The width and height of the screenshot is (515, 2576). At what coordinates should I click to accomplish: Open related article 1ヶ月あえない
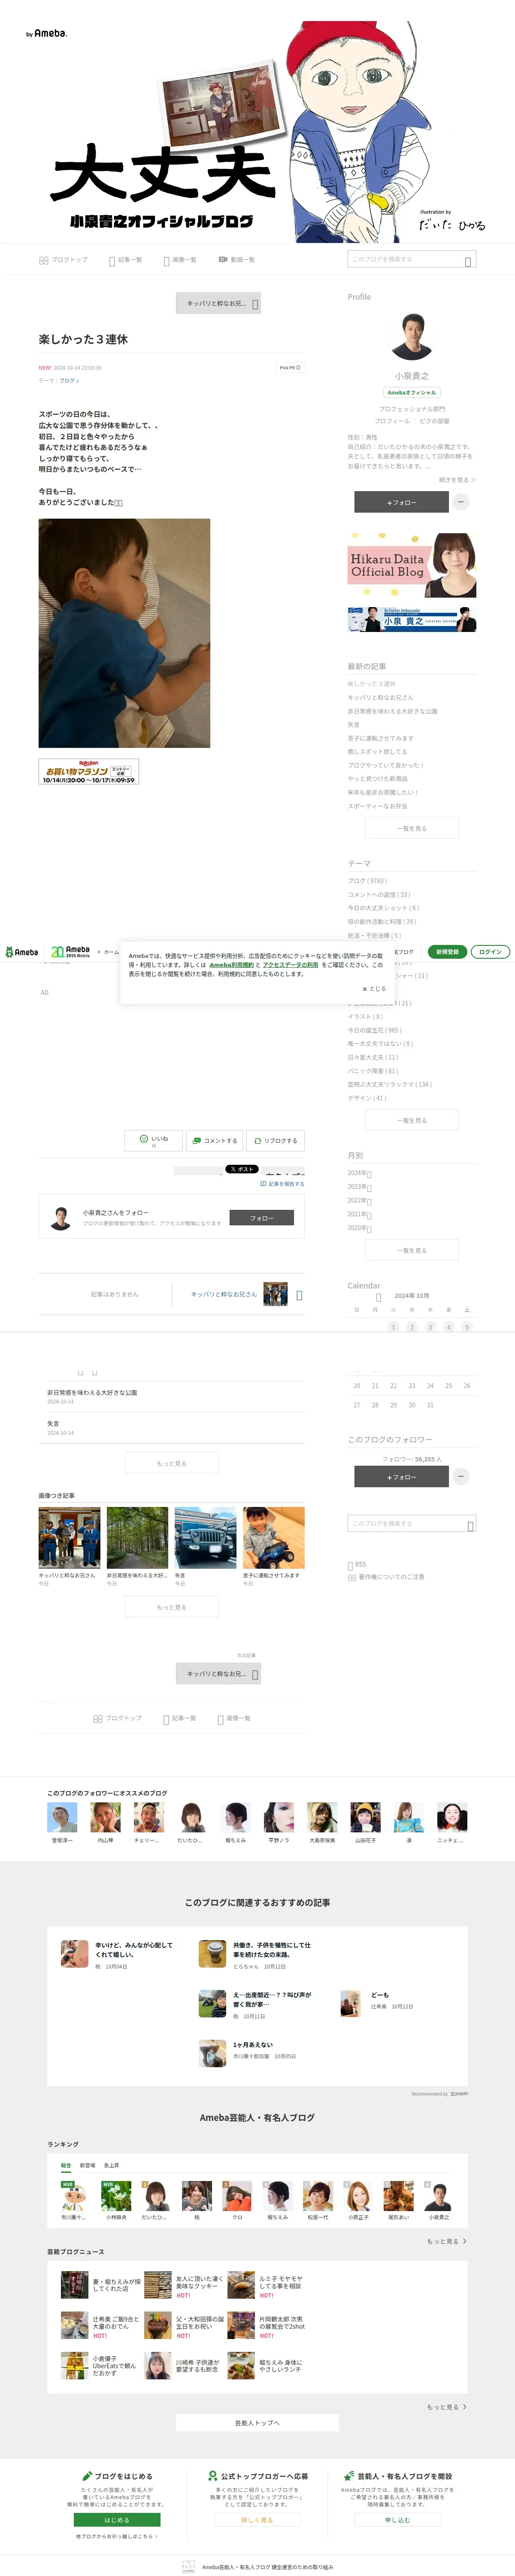click(x=253, y=2045)
